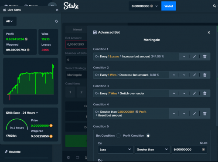The height and width of the screenshot is (162, 218).
Task: Move Condition 1 down
Action: [184, 57]
